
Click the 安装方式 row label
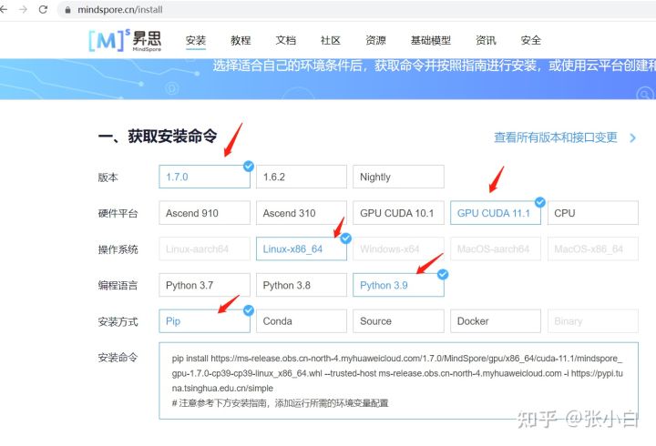[x=118, y=322]
